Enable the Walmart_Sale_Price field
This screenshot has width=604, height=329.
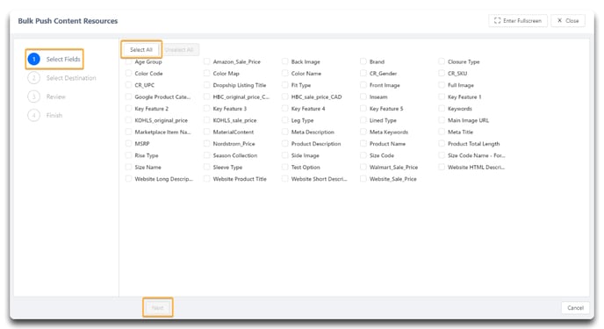click(363, 167)
